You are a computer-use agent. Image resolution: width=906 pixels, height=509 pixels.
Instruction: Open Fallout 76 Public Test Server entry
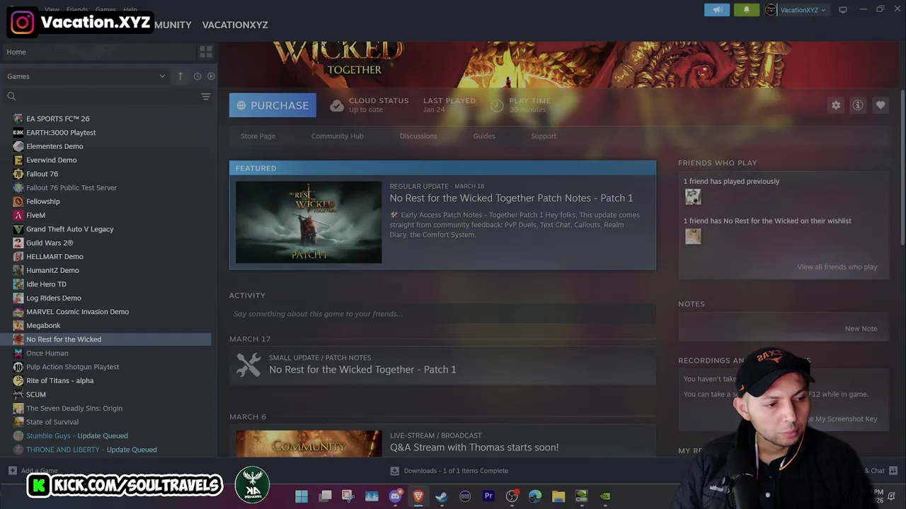coord(71,187)
